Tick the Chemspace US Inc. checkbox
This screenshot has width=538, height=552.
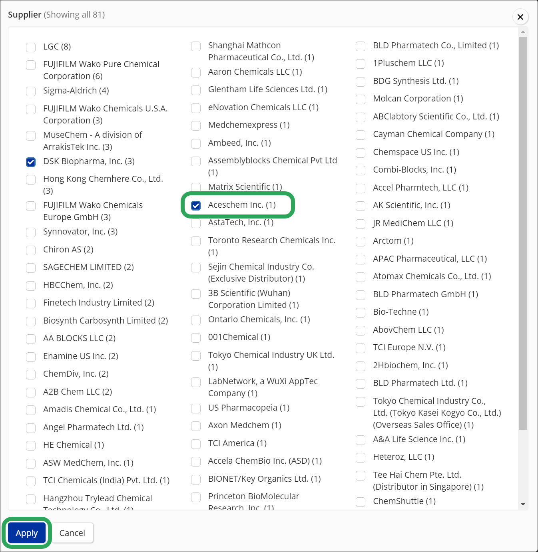(x=361, y=153)
